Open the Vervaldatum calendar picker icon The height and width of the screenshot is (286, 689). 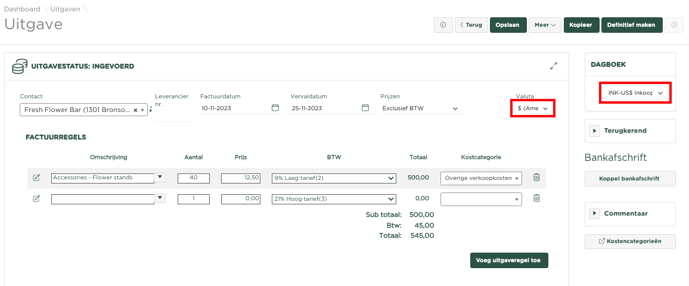(365, 108)
